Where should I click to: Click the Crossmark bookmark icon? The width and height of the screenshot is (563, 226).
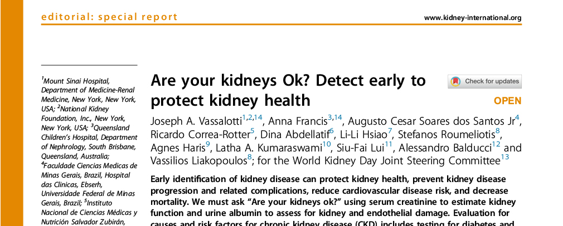click(x=455, y=81)
